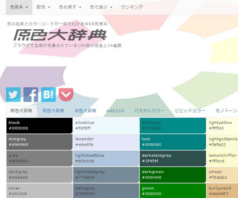Click the Facebook share icon

click(x=31, y=94)
